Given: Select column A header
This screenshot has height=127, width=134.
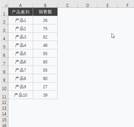Looking at the screenshot, I should point(21,5).
